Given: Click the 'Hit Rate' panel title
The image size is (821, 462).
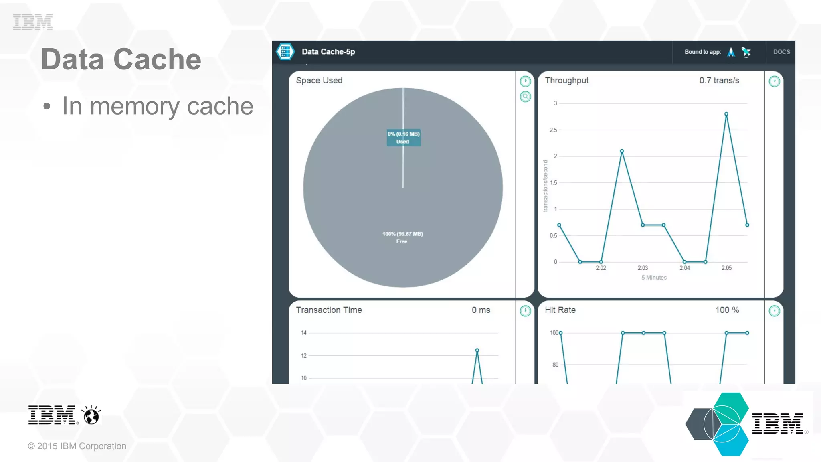Looking at the screenshot, I should (x=560, y=310).
